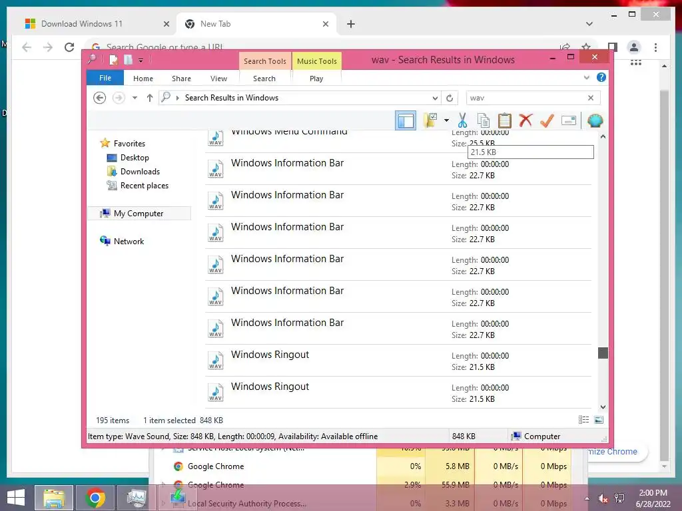Go back in Chrome
The height and width of the screenshot is (511, 682).
point(27,47)
